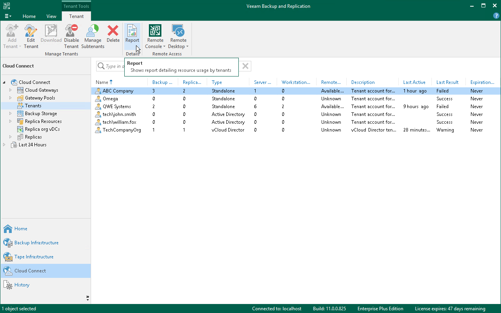Switch to the View ribbon tab

(51, 16)
